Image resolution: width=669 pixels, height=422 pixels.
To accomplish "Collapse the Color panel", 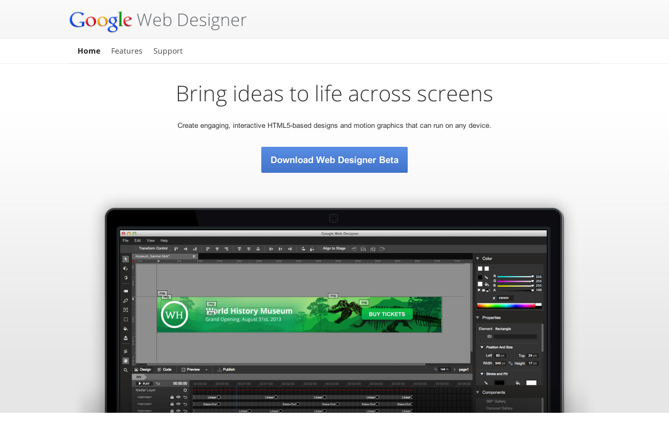I will click(478, 258).
